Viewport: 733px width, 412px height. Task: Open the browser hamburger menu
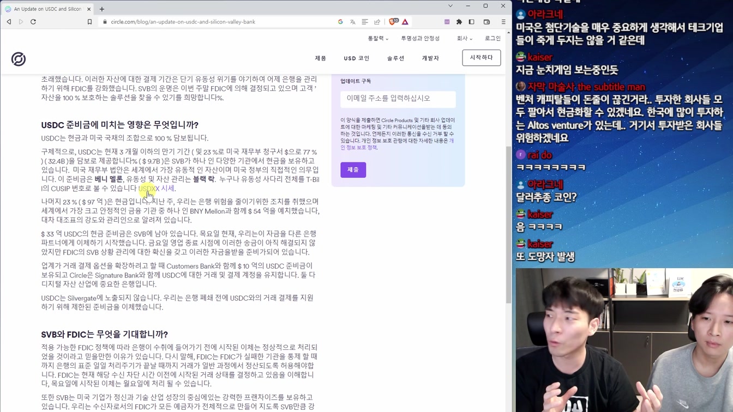coord(503,22)
